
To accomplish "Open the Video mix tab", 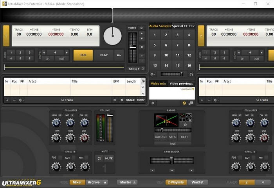I will pos(158,84).
